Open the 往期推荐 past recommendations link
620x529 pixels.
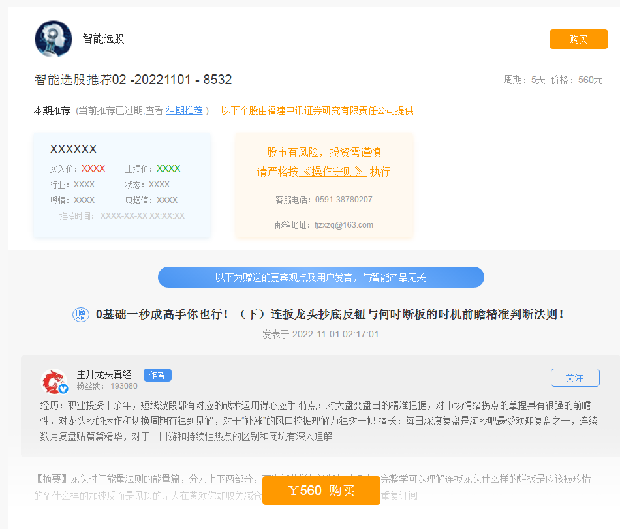tap(183, 110)
